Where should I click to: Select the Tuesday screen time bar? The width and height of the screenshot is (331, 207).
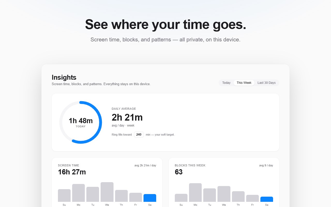click(93, 194)
